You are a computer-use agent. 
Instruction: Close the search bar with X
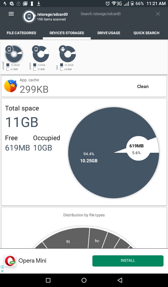158,14
